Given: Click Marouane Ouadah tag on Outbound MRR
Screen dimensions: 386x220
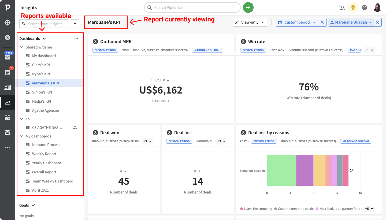Looking at the screenshot, I should click(x=207, y=50).
